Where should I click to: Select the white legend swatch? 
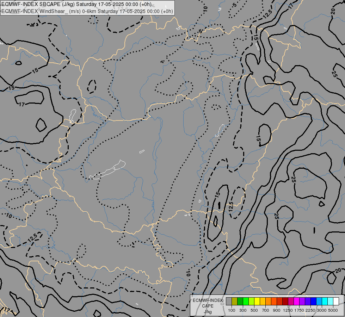(x=336, y=302)
